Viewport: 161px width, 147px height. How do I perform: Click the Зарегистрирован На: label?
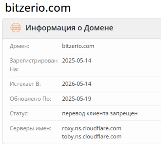(34, 65)
